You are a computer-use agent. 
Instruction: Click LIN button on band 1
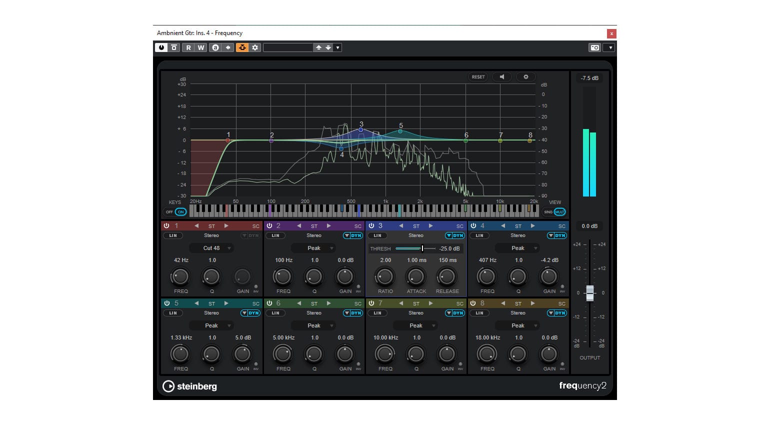(173, 235)
